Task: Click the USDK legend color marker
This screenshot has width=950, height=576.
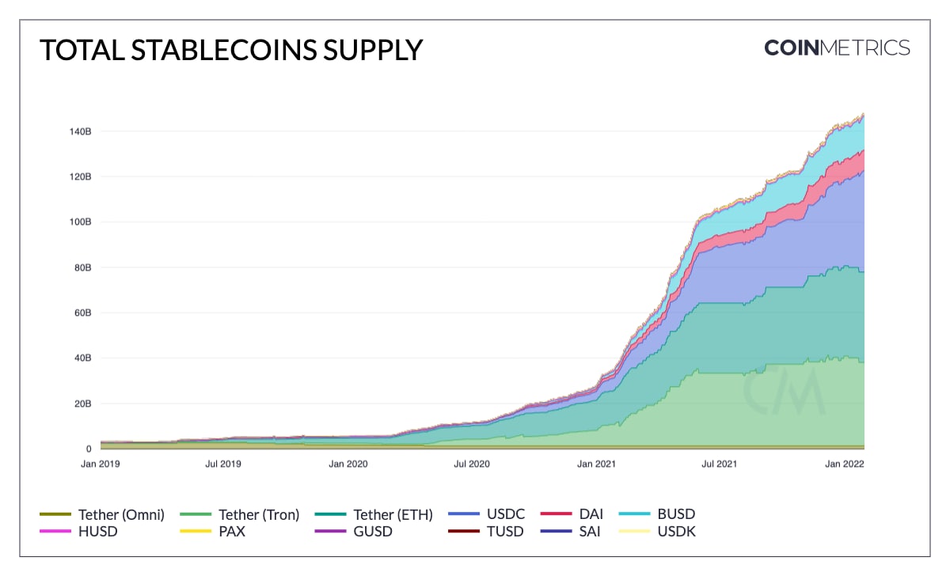Action: (635, 532)
